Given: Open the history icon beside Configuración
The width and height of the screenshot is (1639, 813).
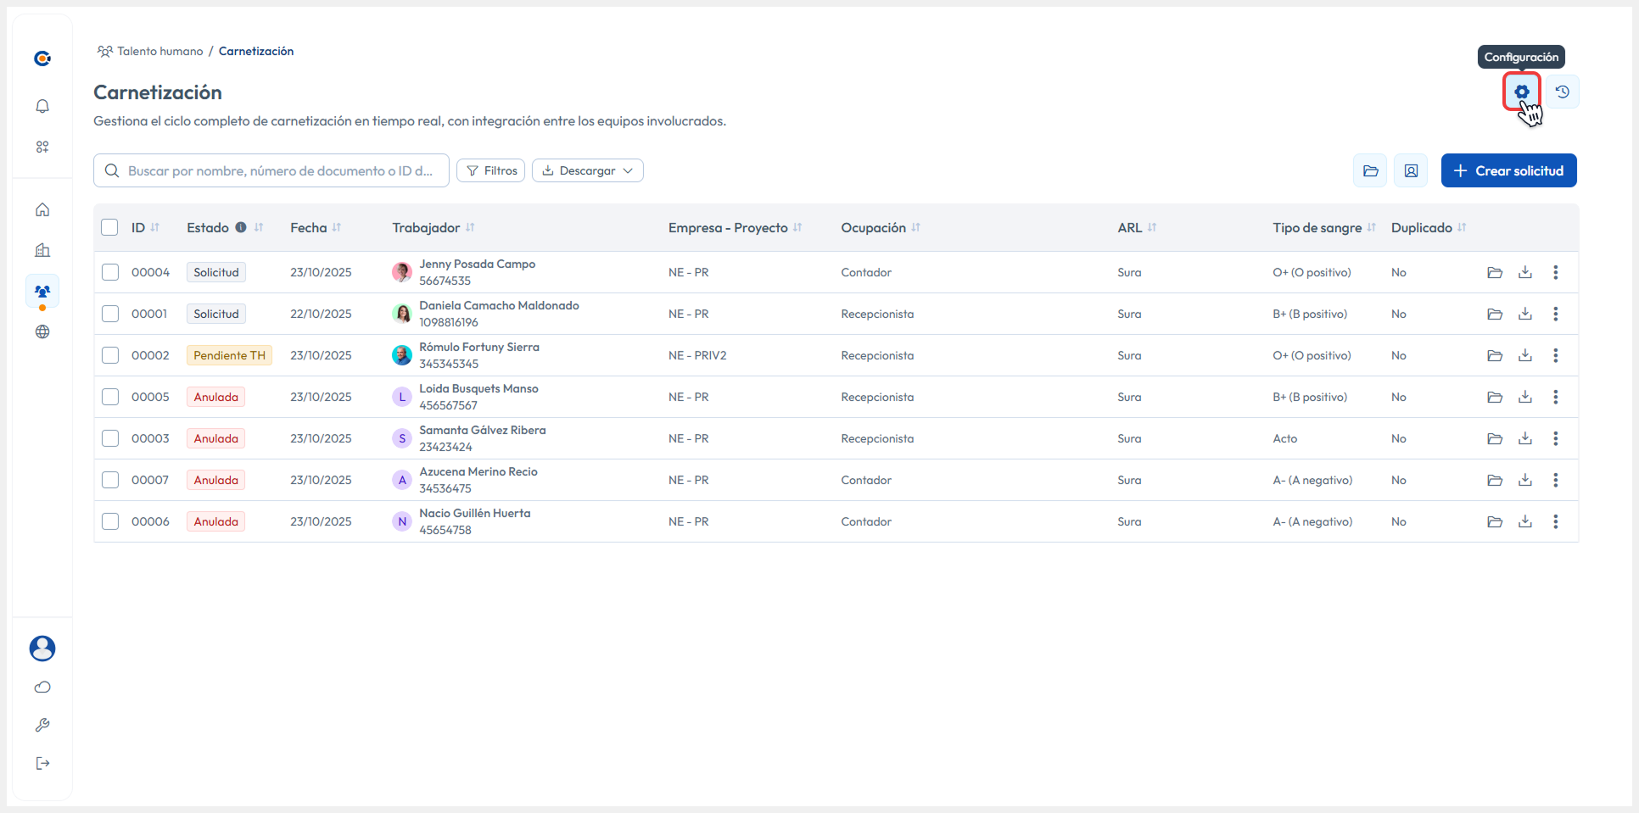Looking at the screenshot, I should pos(1563,91).
